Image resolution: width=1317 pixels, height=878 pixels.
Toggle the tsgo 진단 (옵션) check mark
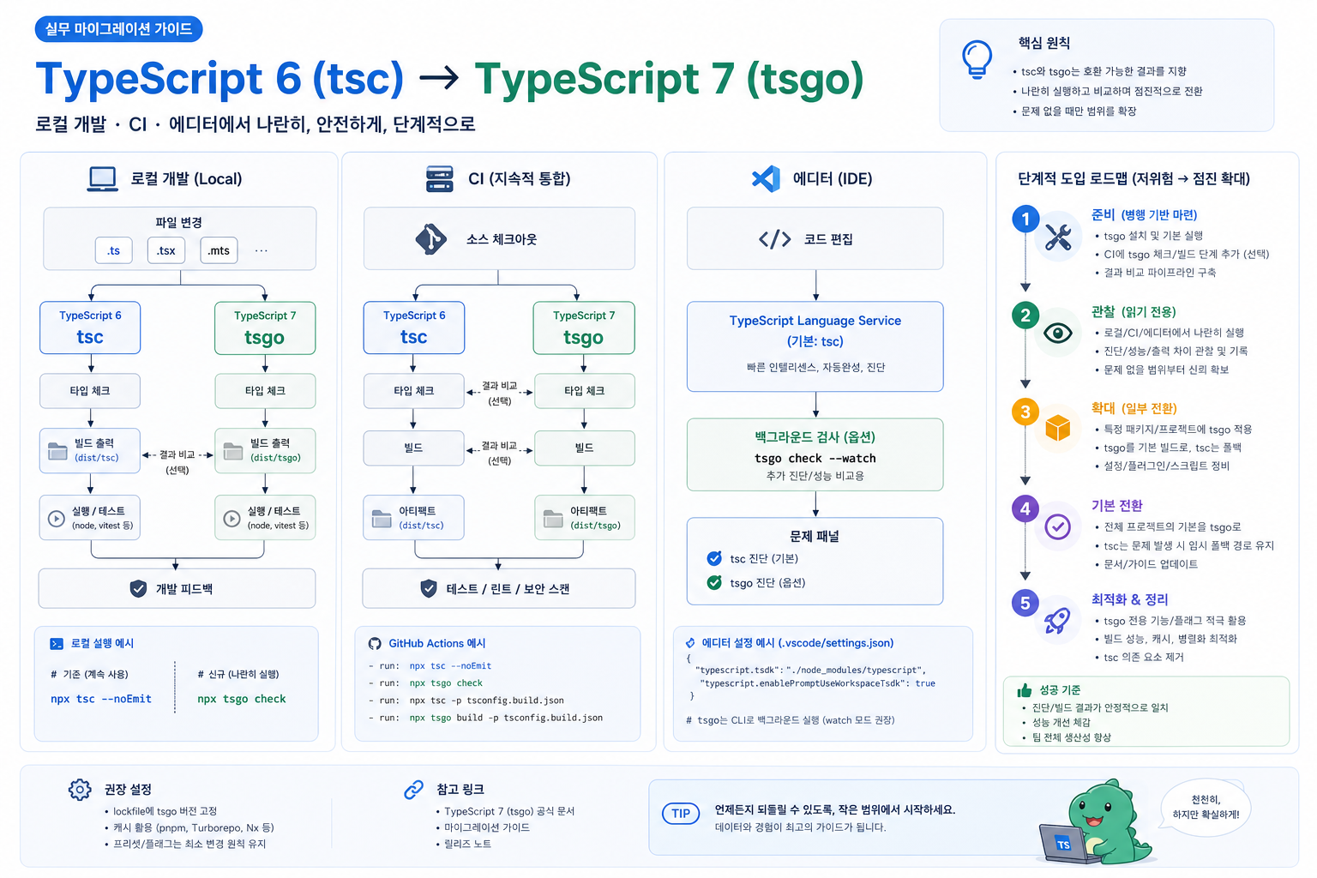(714, 582)
